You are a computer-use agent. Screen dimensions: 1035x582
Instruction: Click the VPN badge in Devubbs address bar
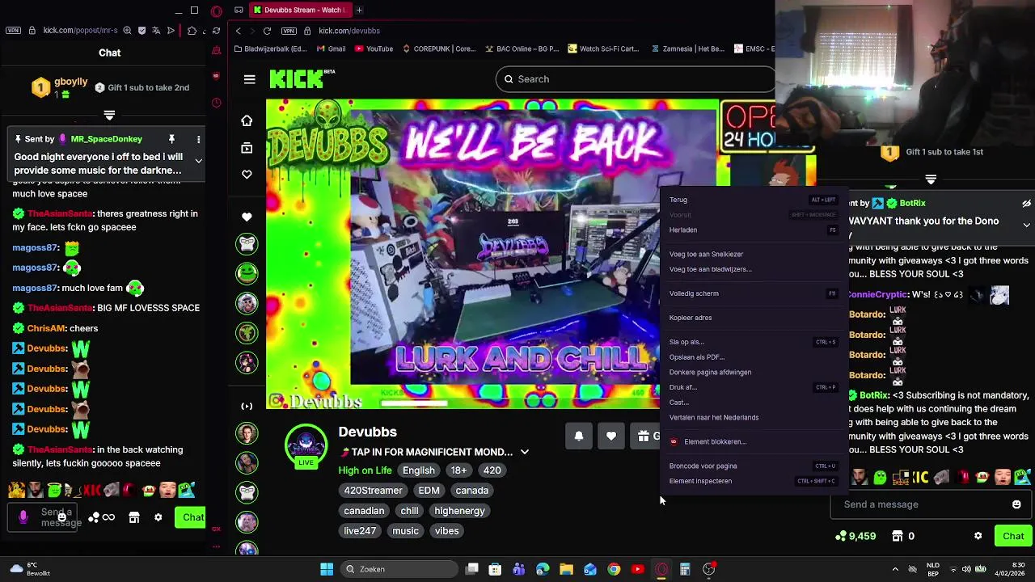pos(289,31)
